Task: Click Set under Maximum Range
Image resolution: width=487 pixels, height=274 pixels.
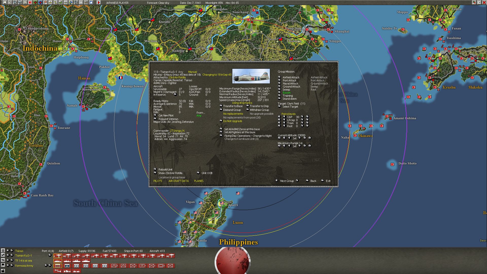Action: coord(294,146)
